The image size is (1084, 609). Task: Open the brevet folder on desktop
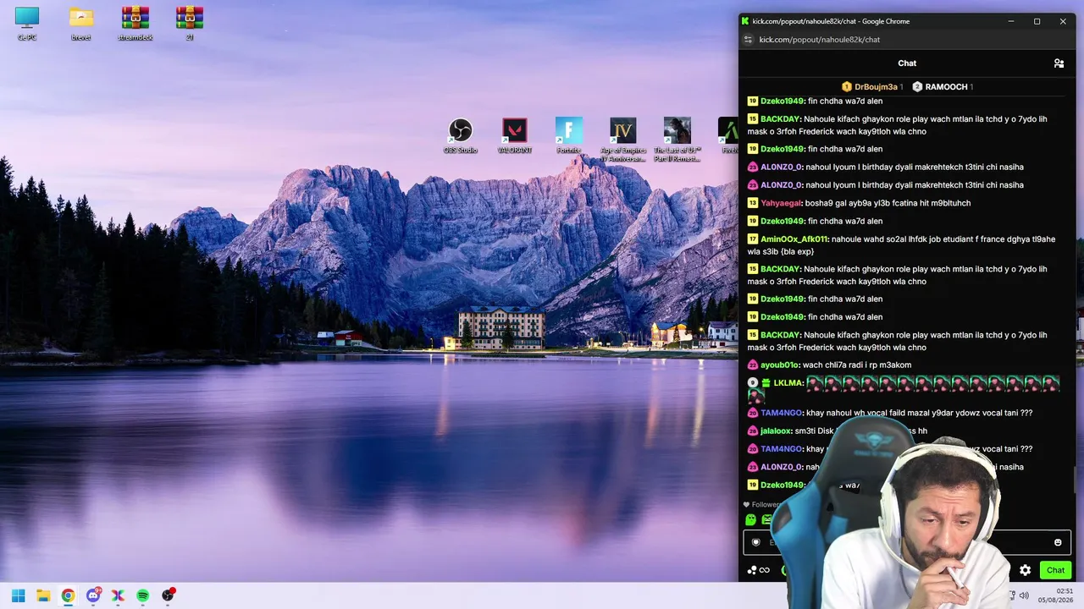(81, 23)
